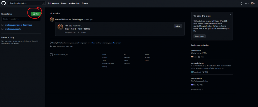The image size is (258, 107).
Task: Star count 7.6k for NixOS/nixpkgs
Action: tap(200, 85)
